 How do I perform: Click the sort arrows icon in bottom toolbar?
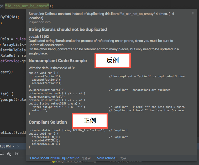[x=2, y=154]
